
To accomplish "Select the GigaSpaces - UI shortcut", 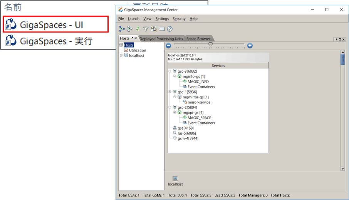I will [54, 25].
